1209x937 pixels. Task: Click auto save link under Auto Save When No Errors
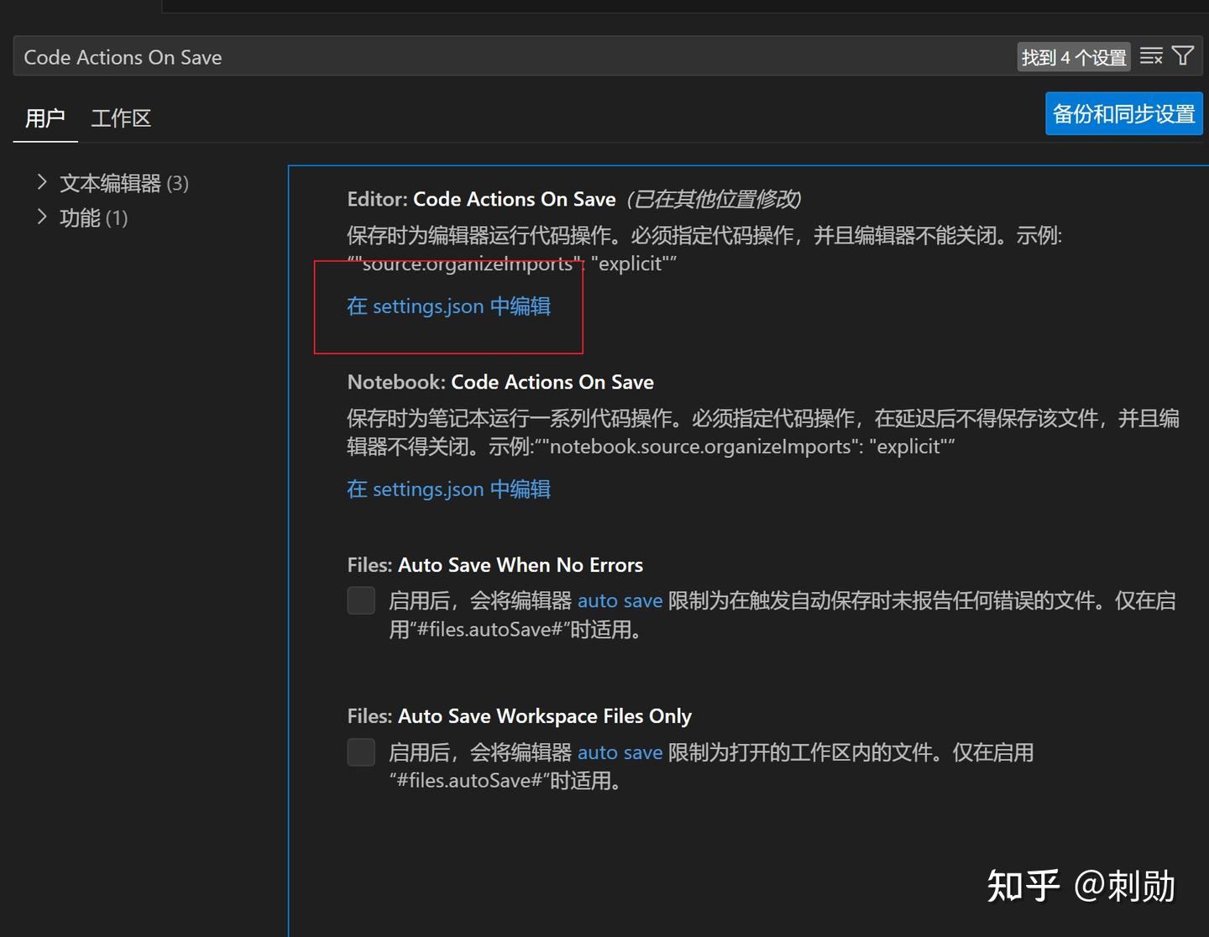(x=620, y=600)
